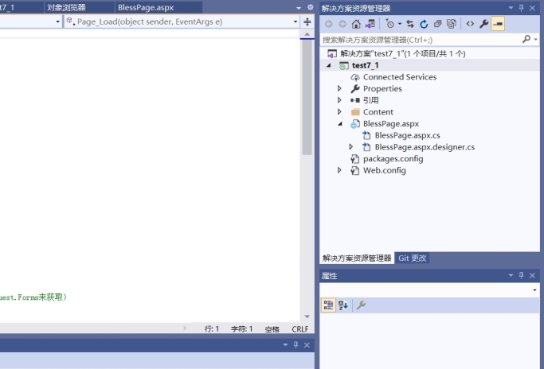Viewport: 544px width, 369px height.
Task: Select Web.config file
Action: (384, 170)
